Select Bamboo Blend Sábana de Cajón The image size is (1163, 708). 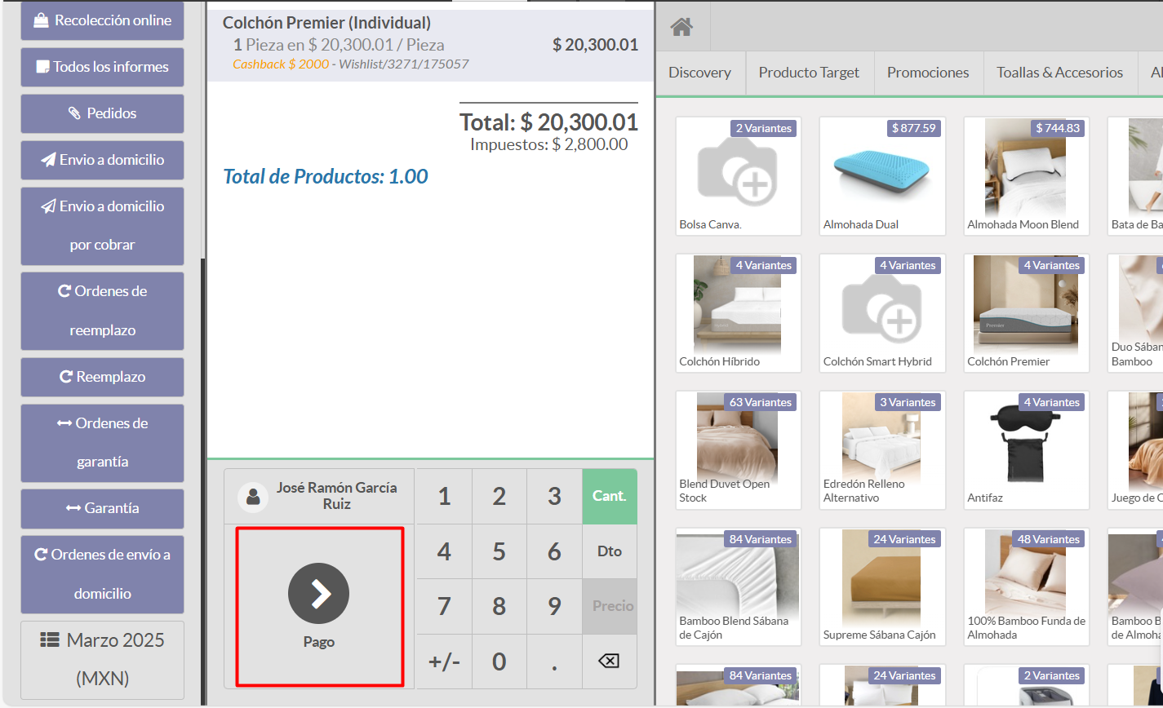click(x=739, y=587)
